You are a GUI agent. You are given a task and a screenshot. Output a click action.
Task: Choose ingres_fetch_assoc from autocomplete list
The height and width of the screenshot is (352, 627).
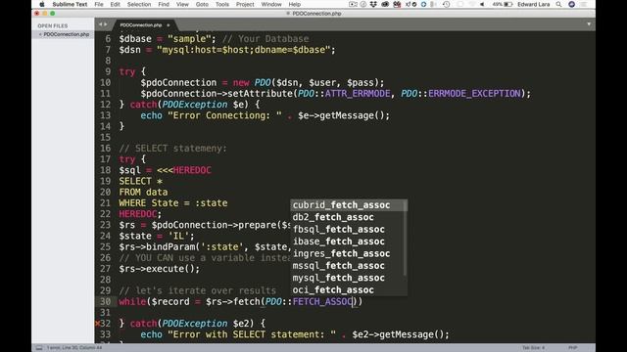coord(349,253)
